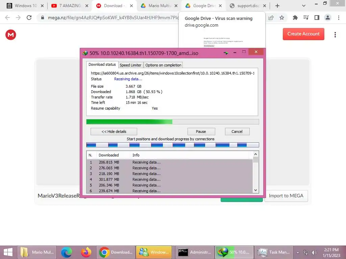Click the connections list scrollbar thumb

[255, 160]
